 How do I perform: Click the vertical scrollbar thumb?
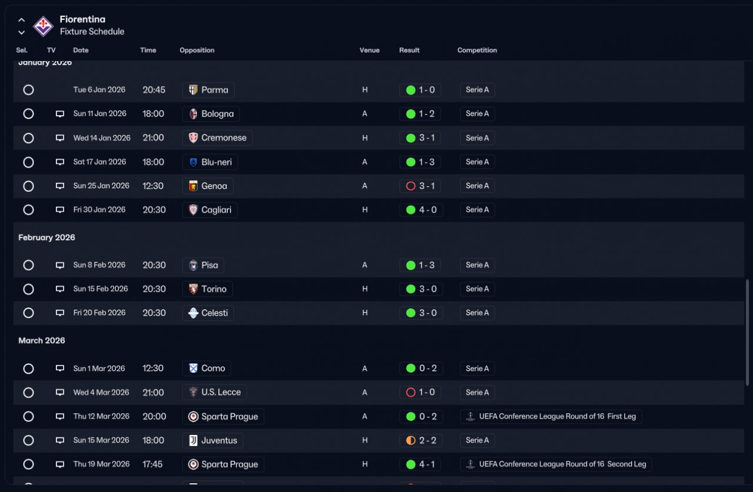(x=748, y=332)
